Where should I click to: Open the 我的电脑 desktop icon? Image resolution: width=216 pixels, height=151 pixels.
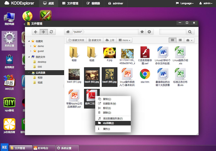(x=9, y=19)
